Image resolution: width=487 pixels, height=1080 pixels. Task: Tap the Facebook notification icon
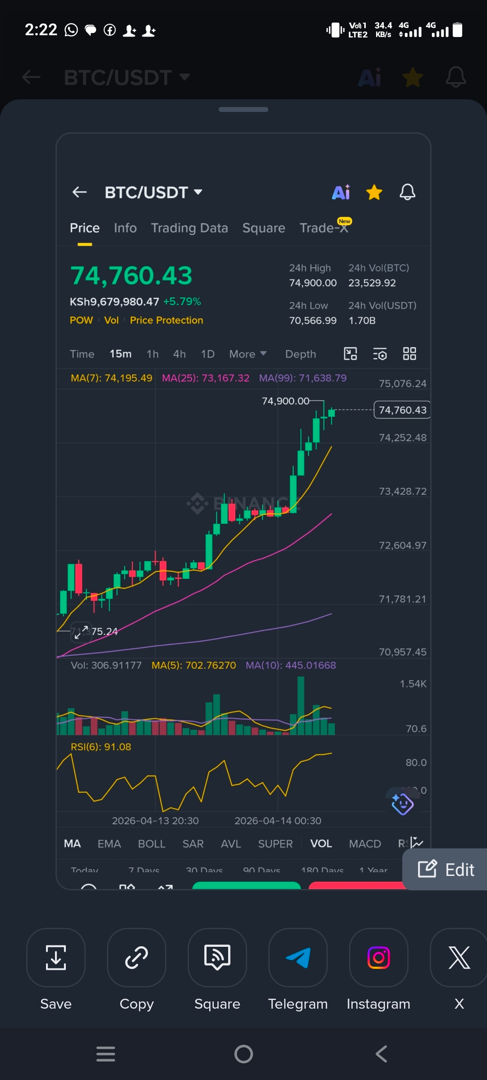pos(110,30)
